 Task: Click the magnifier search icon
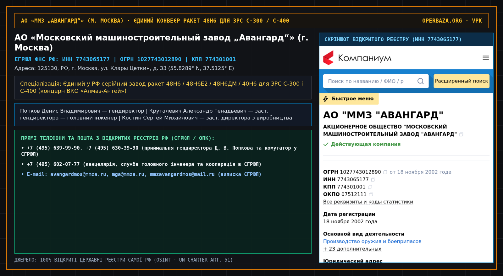[420, 81]
